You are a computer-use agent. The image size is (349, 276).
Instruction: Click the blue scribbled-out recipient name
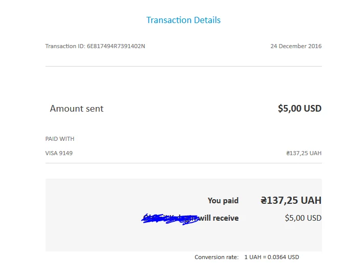tap(170, 219)
